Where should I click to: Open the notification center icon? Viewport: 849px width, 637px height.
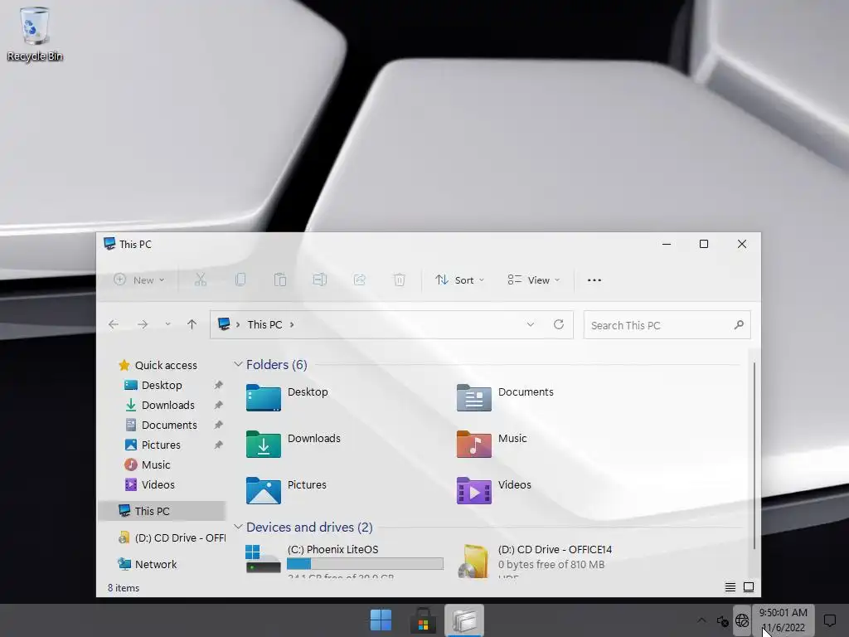point(829,620)
